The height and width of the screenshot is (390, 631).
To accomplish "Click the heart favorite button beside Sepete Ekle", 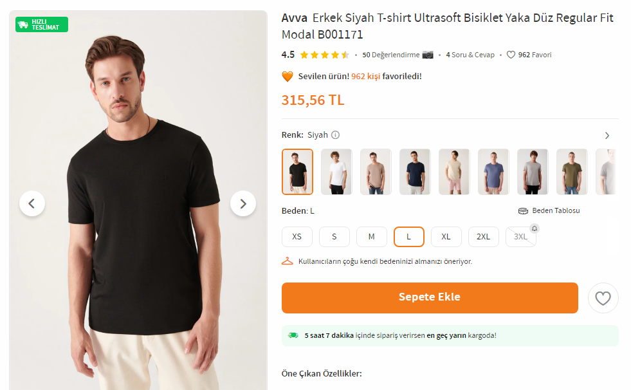I will pyautogui.click(x=603, y=298).
